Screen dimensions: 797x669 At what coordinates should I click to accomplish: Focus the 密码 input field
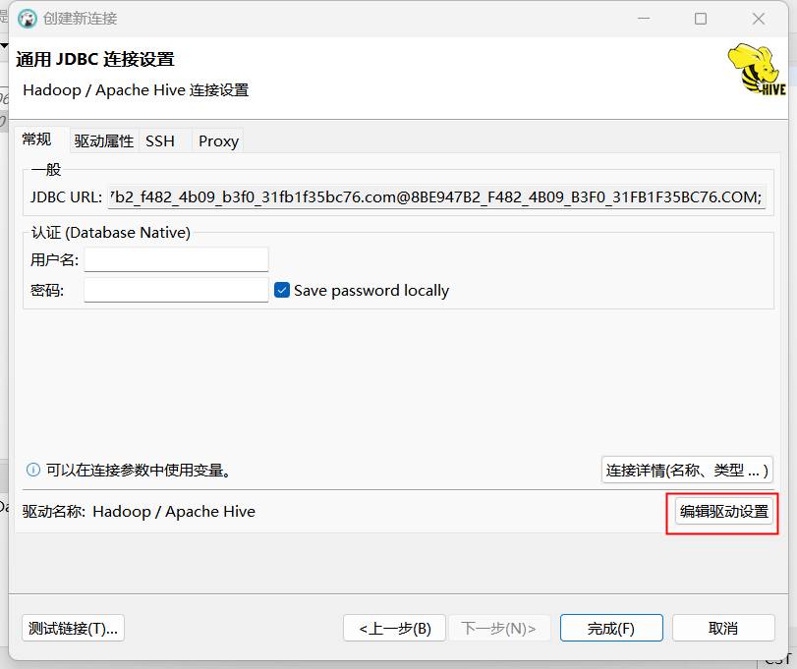(x=176, y=290)
